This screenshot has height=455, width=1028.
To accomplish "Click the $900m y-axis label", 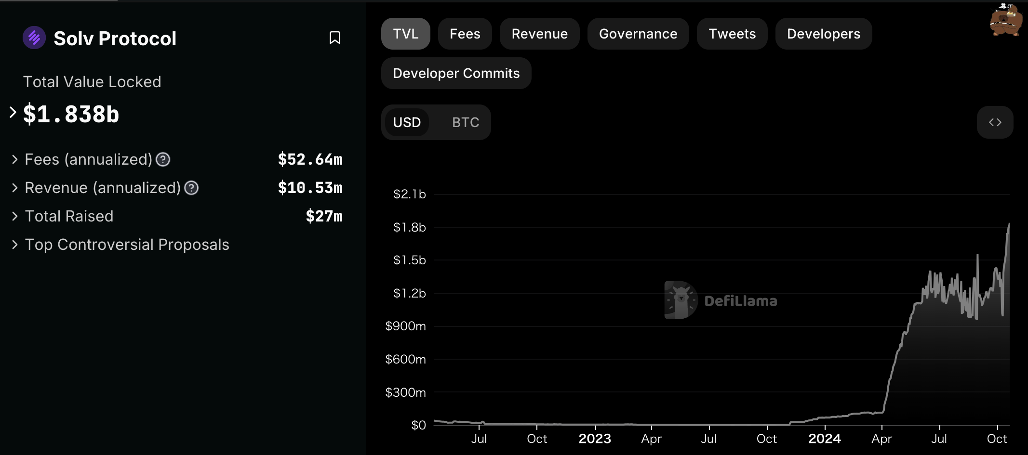I will point(406,326).
